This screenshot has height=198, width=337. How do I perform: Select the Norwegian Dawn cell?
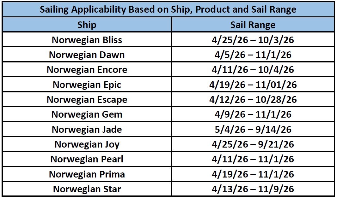tap(87, 55)
